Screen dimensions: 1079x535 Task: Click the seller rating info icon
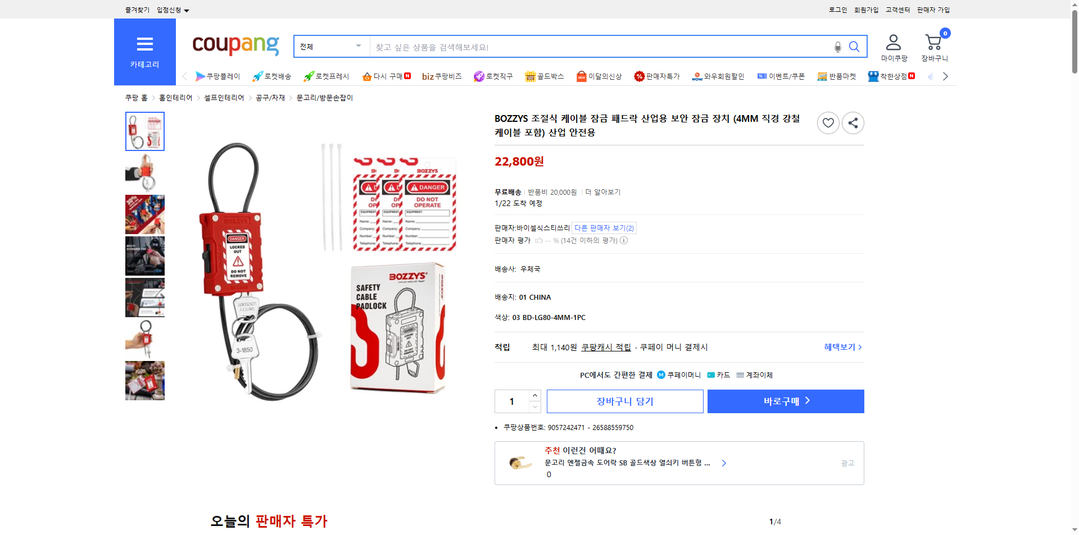[x=624, y=240]
